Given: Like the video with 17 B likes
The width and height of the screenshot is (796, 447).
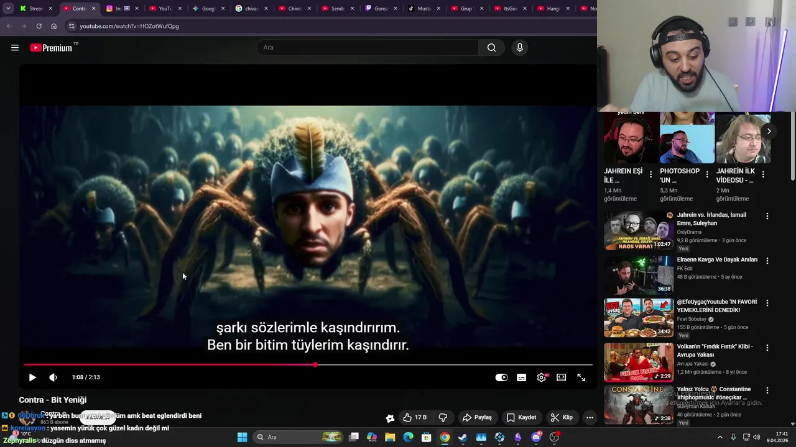Looking at the screenshot, I should tap(415, 417).
